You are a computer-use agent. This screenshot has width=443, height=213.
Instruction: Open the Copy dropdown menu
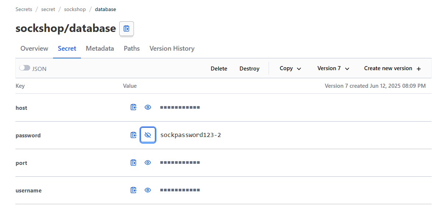click(x=290, y=68)
